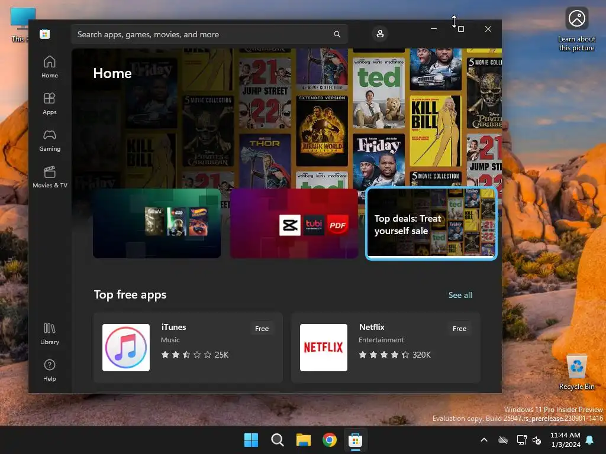Click the iTunes 25K star rating
Screen dimensions: 606x454
click(x=195, y=355)
